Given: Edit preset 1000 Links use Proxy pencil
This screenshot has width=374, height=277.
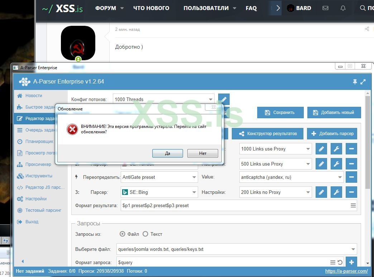Looking at the screenshot, I should pyautogui.click(x=321, y=149).
